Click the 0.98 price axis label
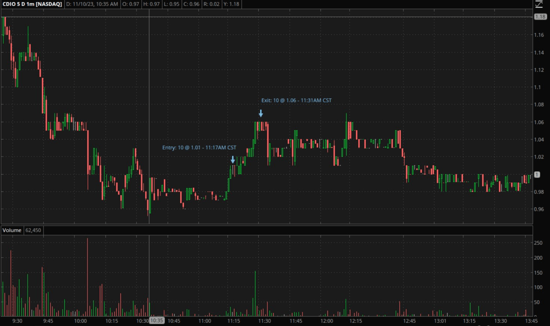Screen dimensions: 550x326 click(x=539, y=192)
